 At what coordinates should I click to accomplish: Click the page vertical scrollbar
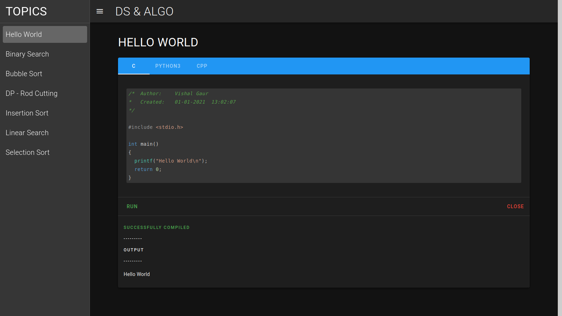click(560, 158)
